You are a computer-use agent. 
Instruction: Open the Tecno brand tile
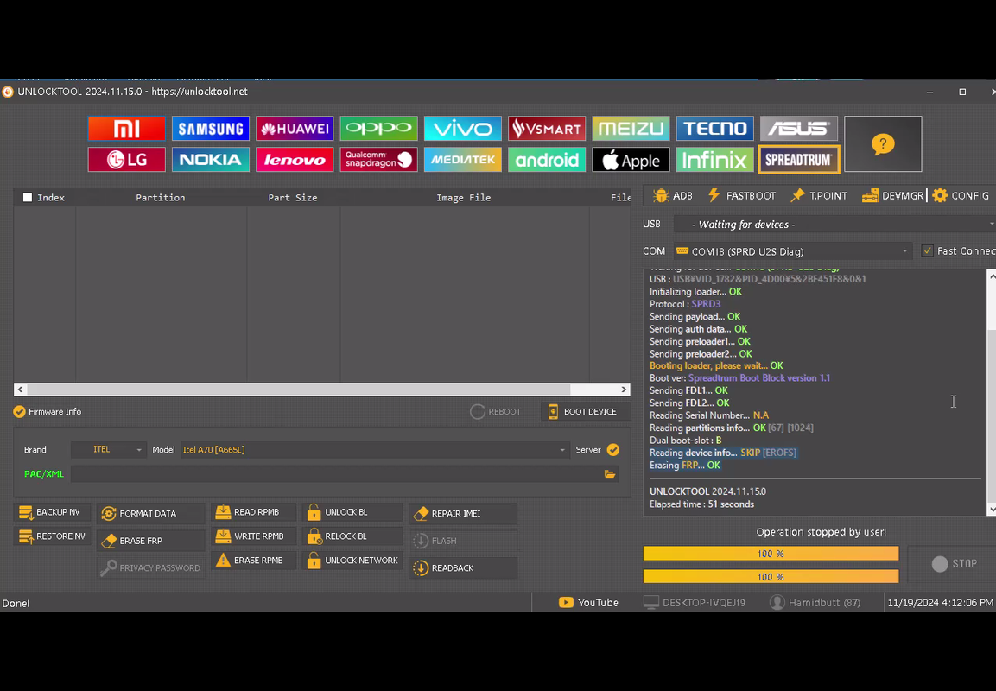[x=714, y=129]
